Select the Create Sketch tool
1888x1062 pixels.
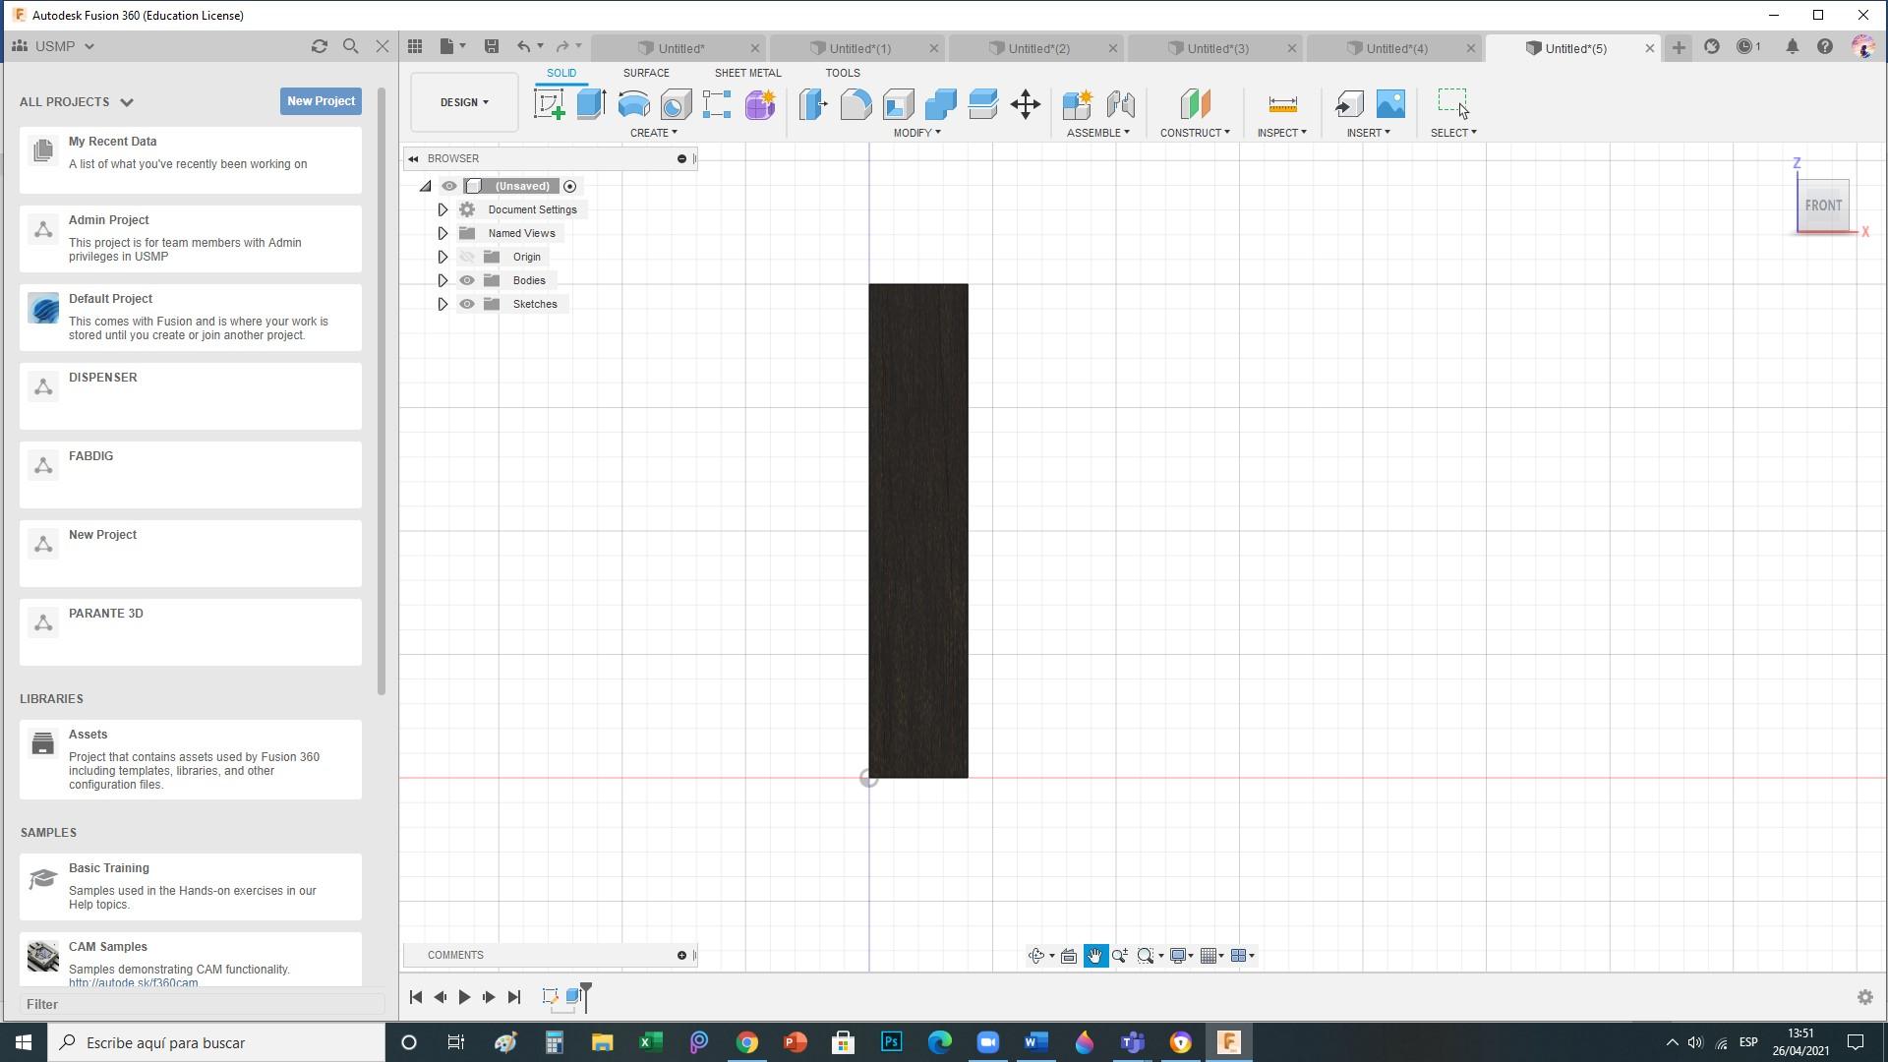coord(550,104)
